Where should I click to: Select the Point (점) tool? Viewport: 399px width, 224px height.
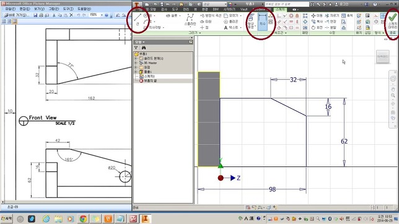click(204, 27)
